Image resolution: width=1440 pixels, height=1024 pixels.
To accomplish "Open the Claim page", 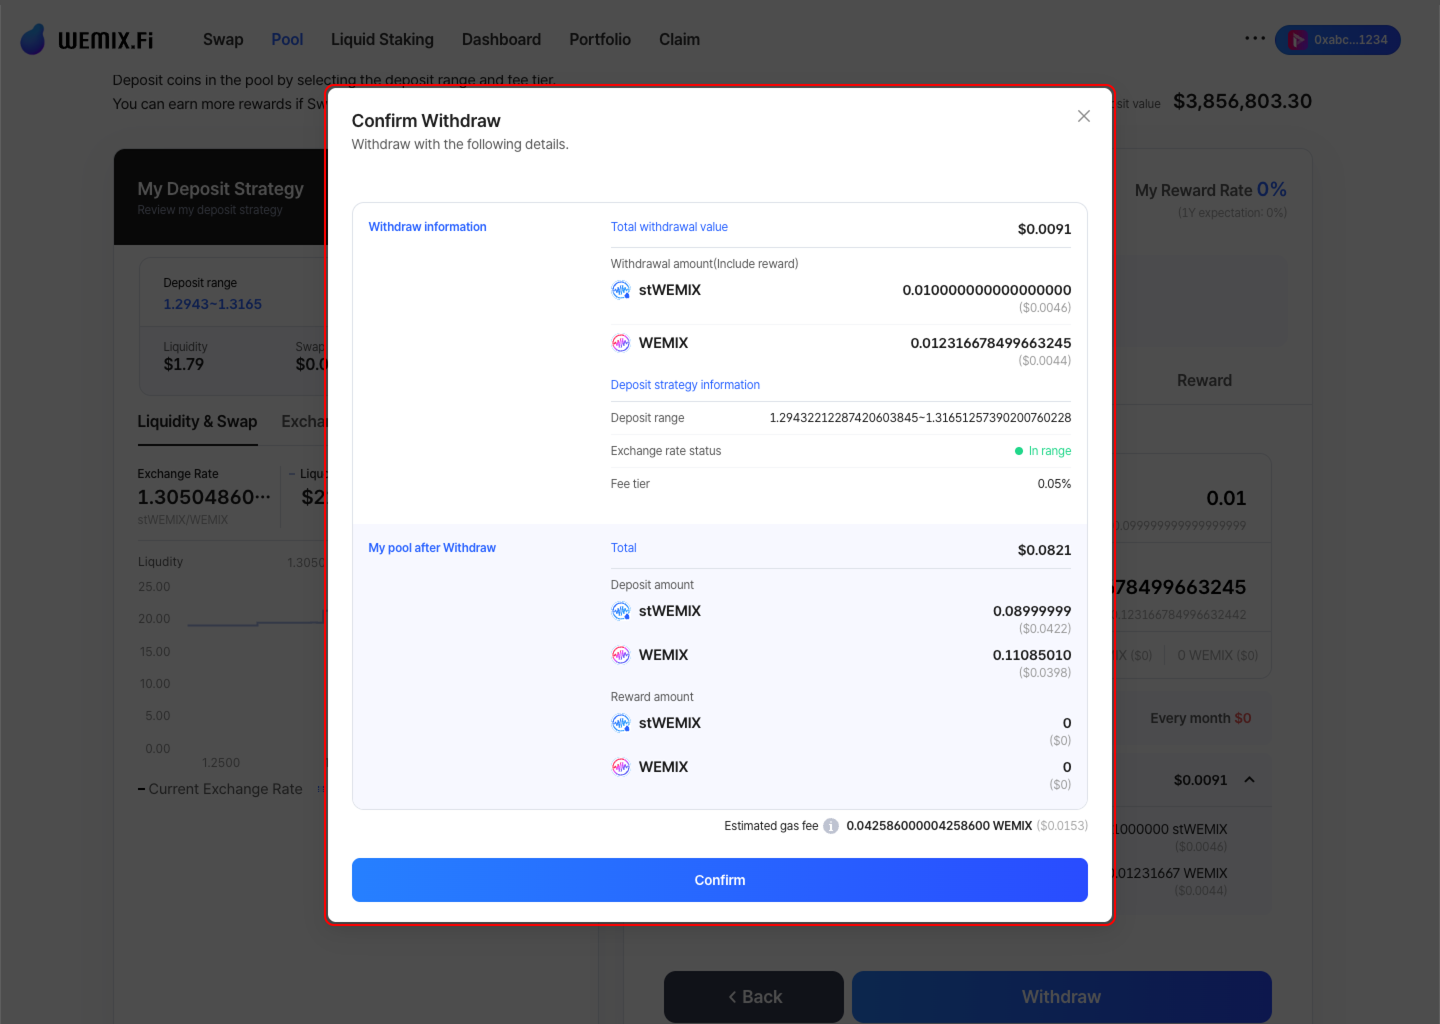I will point(679,39).
